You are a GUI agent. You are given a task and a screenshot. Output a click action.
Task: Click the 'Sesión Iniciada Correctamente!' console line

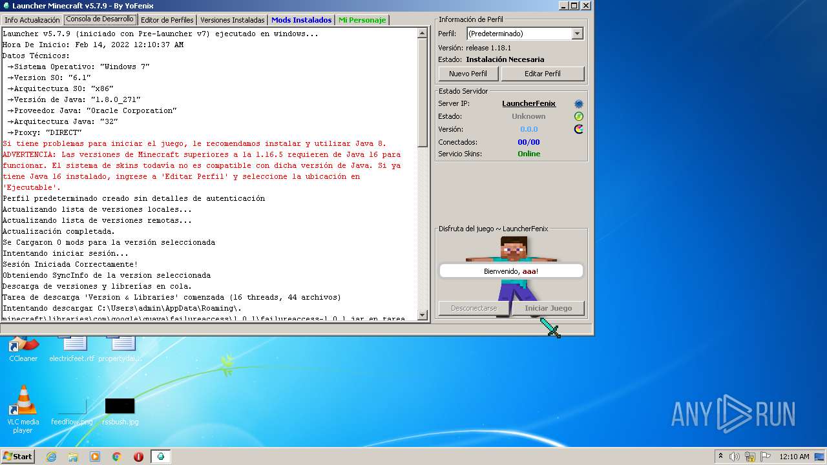tap(70, 264)
